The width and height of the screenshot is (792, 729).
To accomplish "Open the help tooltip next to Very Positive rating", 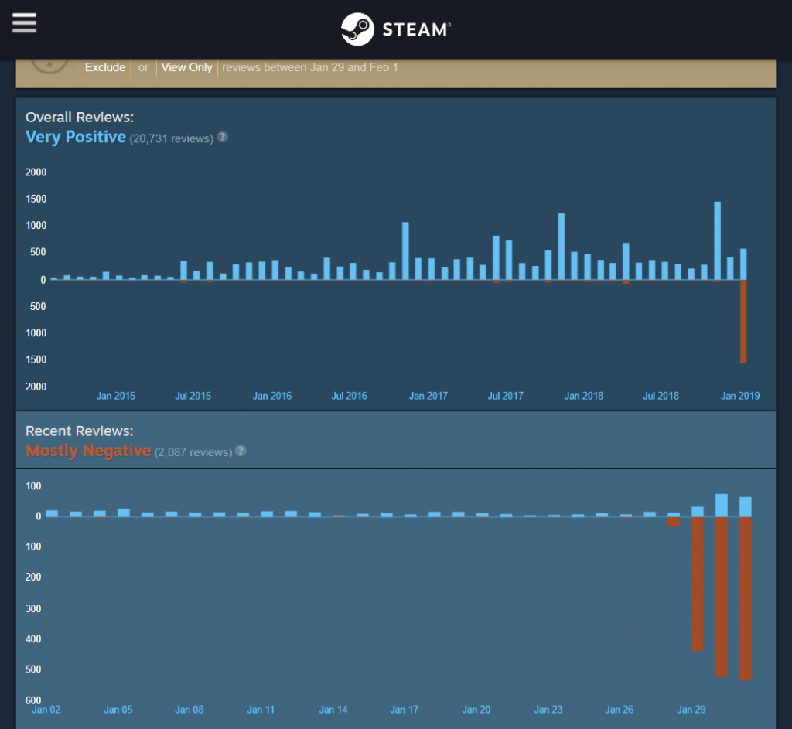I will [222, 137].
